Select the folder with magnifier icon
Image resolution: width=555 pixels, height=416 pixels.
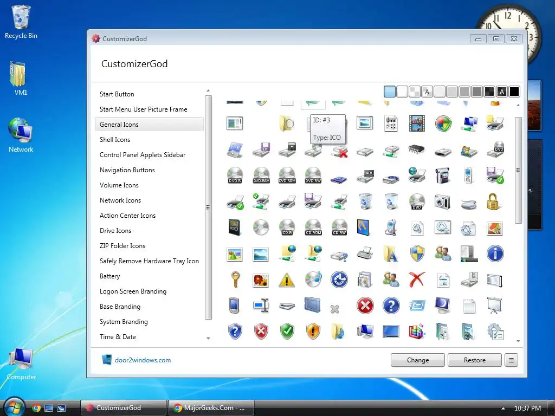[287, 123]
